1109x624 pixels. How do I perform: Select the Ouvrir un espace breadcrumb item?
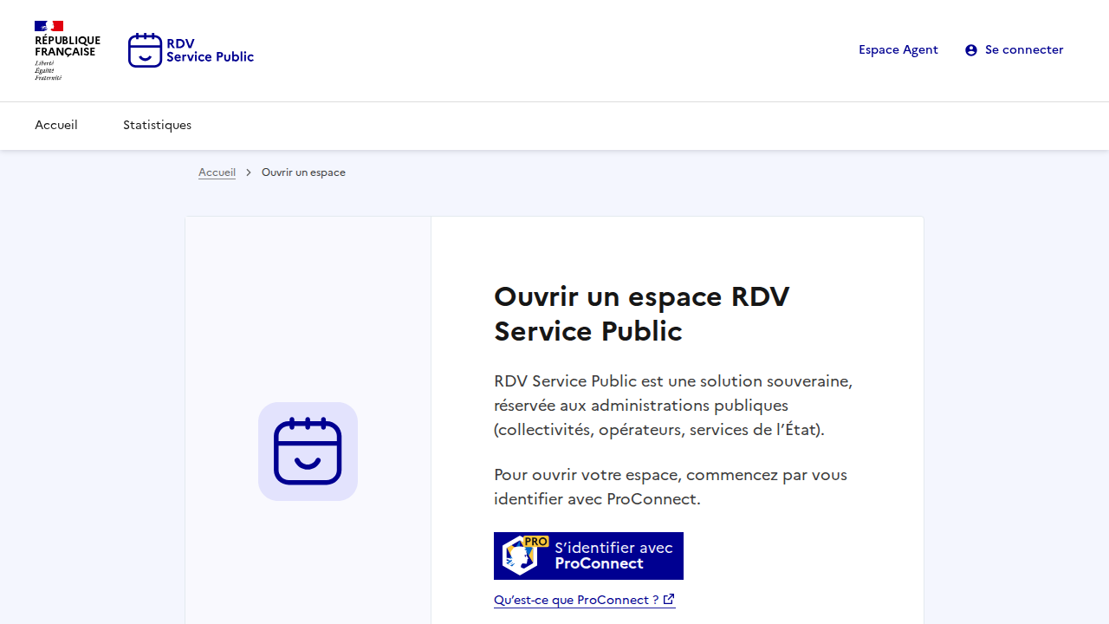(303, 172)
